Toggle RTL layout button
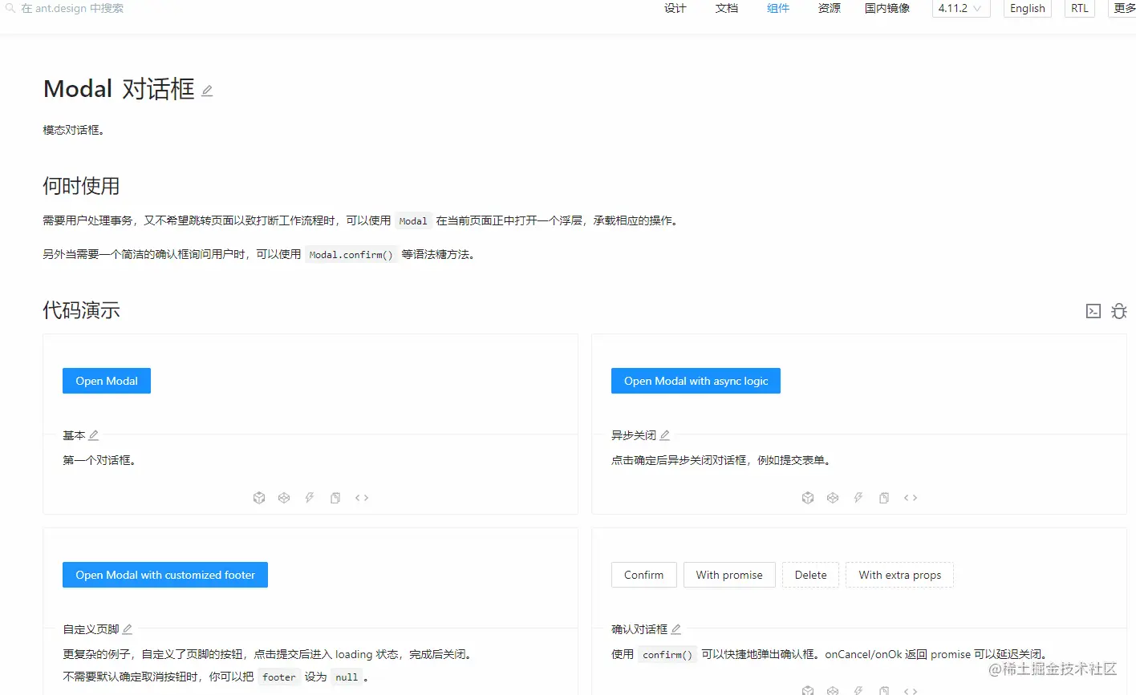1136x695 pixels. point(1080,8)
